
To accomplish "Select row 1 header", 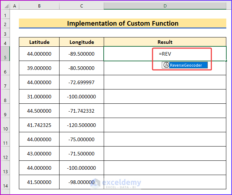I will 5,14.
